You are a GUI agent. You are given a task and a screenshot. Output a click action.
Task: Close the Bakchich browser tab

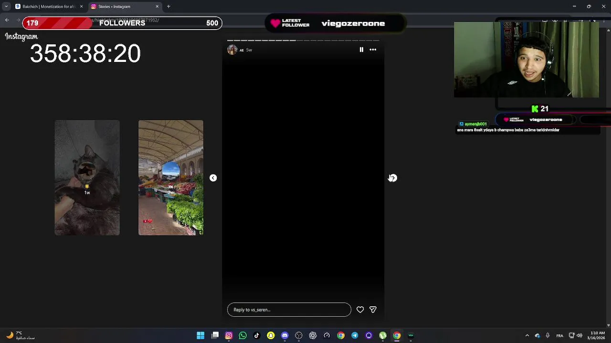[81, 7]
